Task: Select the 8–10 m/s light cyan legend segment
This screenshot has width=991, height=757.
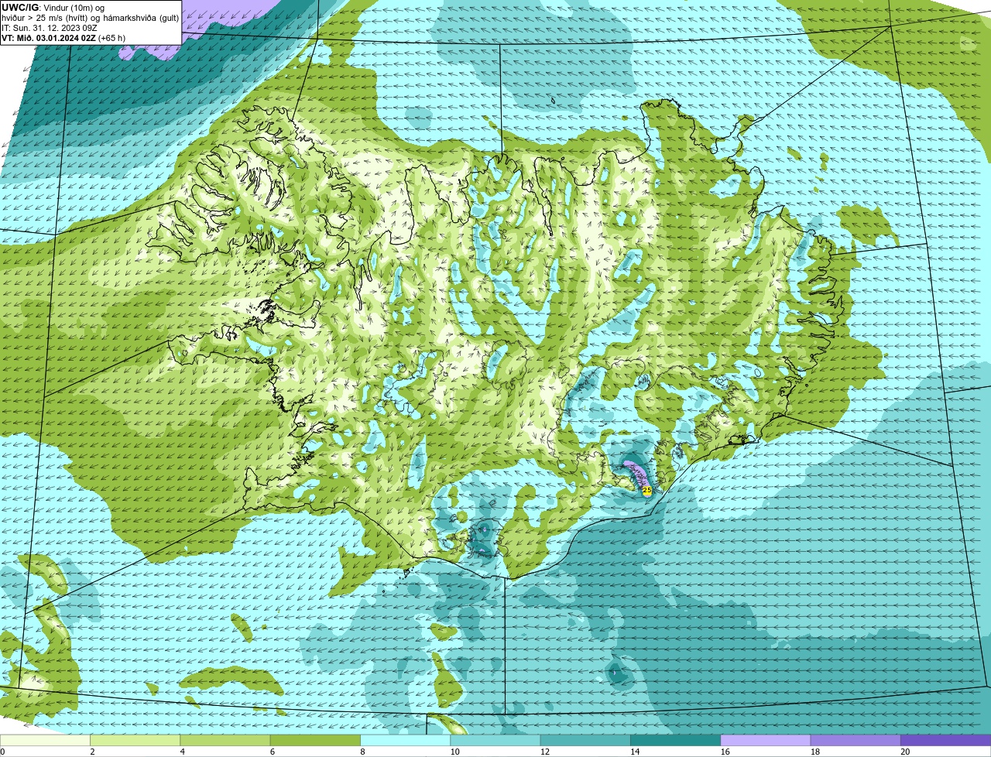Action: [x=405, y=741]
